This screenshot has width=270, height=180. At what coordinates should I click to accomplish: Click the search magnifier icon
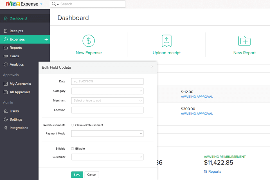tap(54, 4)
